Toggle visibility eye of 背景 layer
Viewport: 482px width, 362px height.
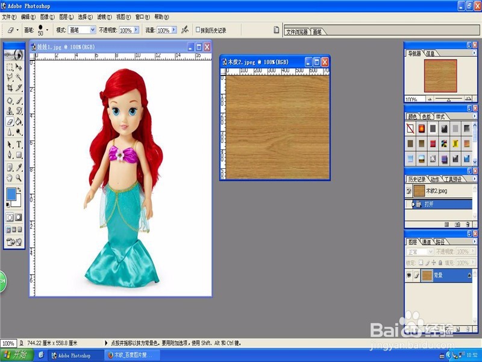tap(409, 275)
